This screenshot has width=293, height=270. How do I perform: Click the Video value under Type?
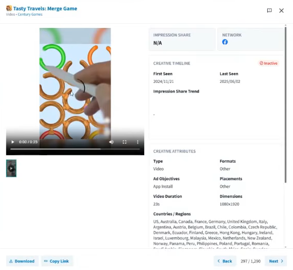pos(159,169)
